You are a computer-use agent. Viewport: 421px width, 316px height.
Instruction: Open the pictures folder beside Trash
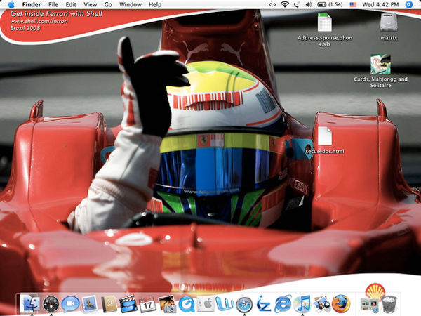point(370,305)
